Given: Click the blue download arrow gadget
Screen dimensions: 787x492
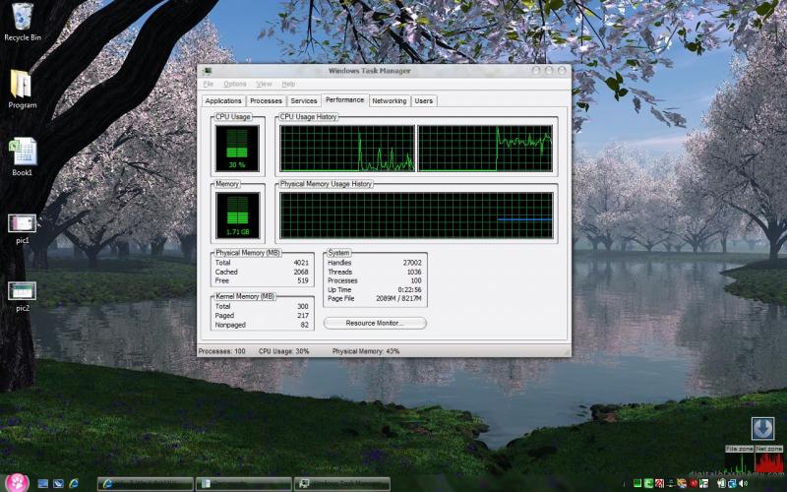Looking at the screenshot, I should (x=762, y=428).
